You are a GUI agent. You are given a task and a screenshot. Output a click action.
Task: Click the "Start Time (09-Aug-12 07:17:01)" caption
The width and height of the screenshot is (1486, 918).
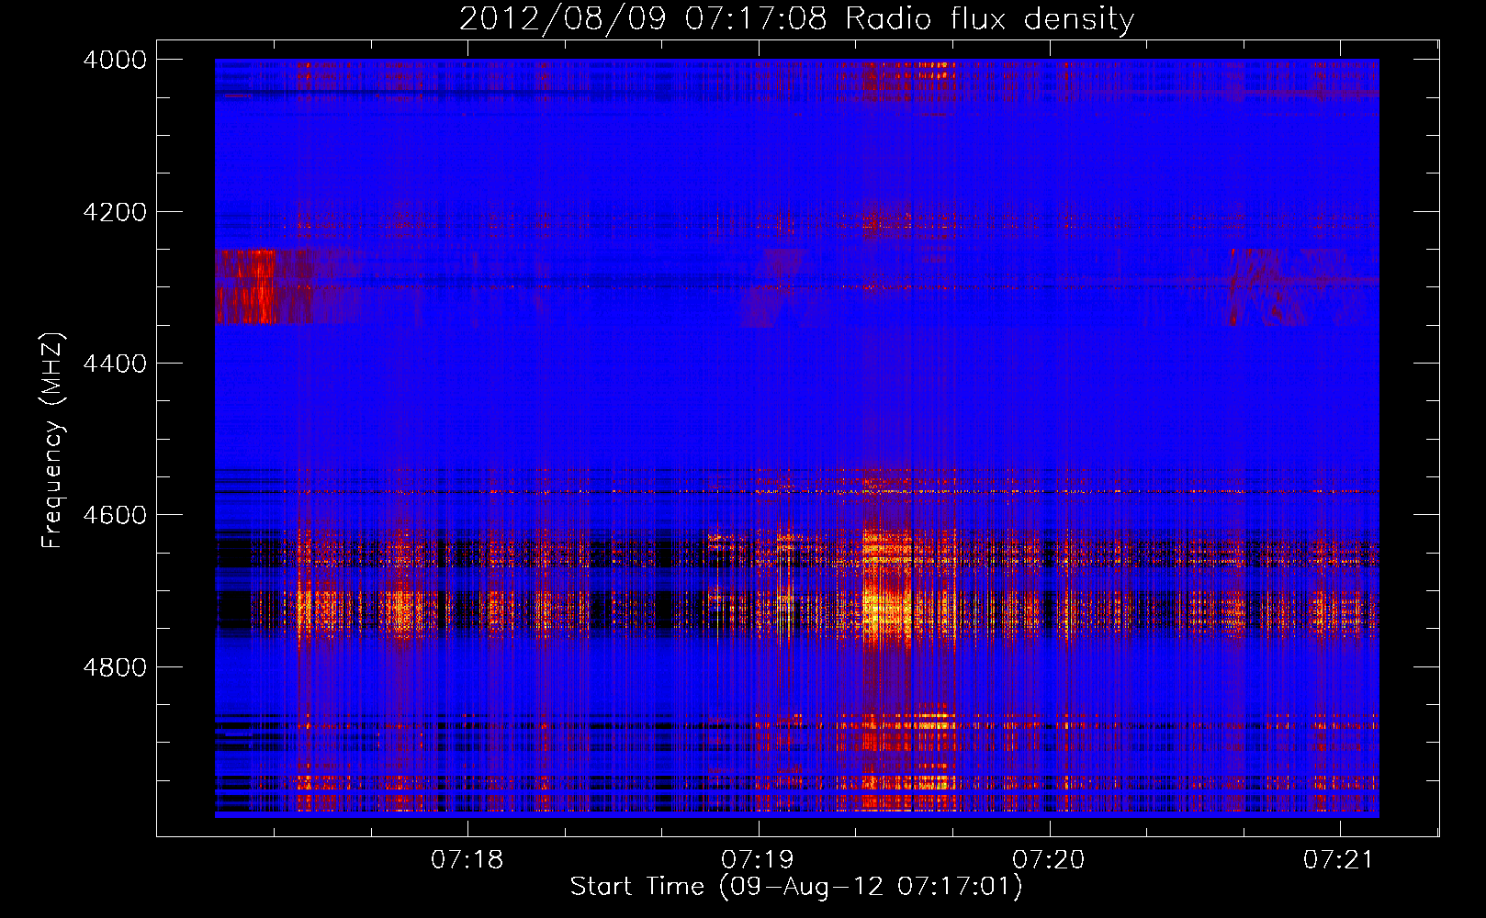tap(796, 887)
